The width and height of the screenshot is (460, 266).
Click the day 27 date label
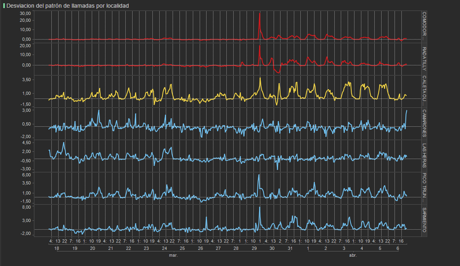218,248
